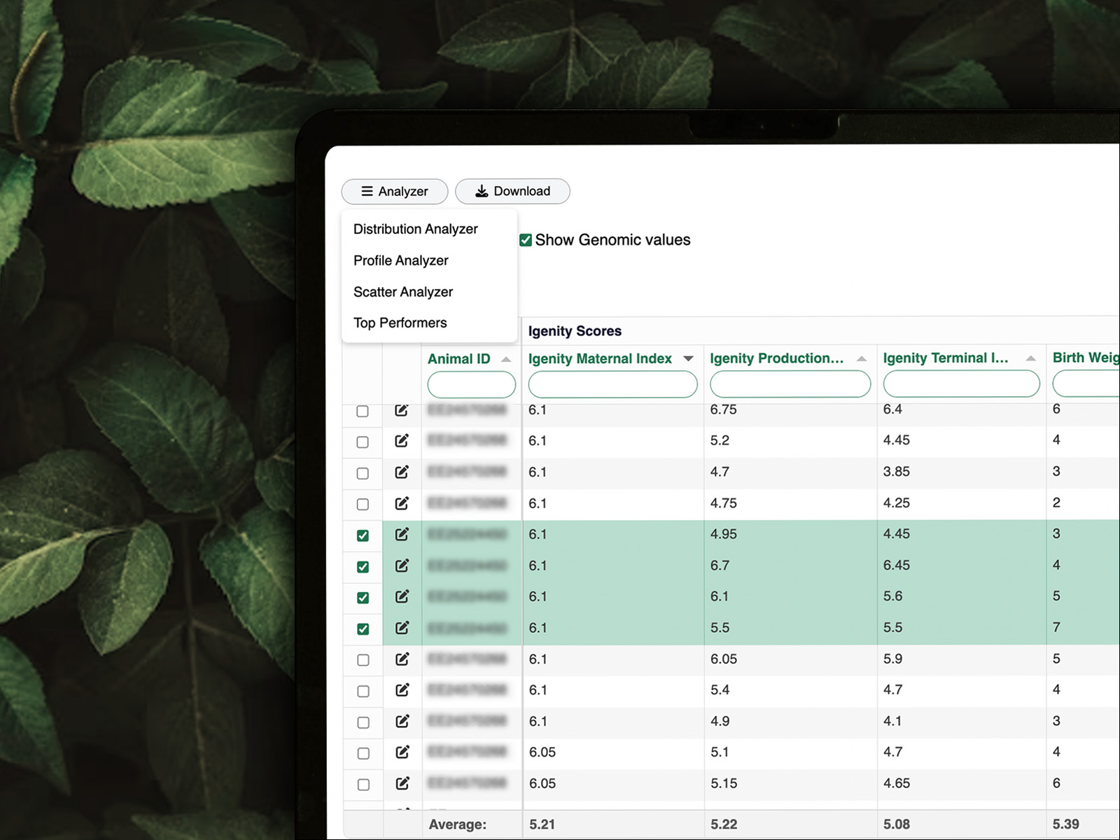Focus the Igenity Maternal Index filter field
Screen dimensions: 1120x840
coord(612,384)
